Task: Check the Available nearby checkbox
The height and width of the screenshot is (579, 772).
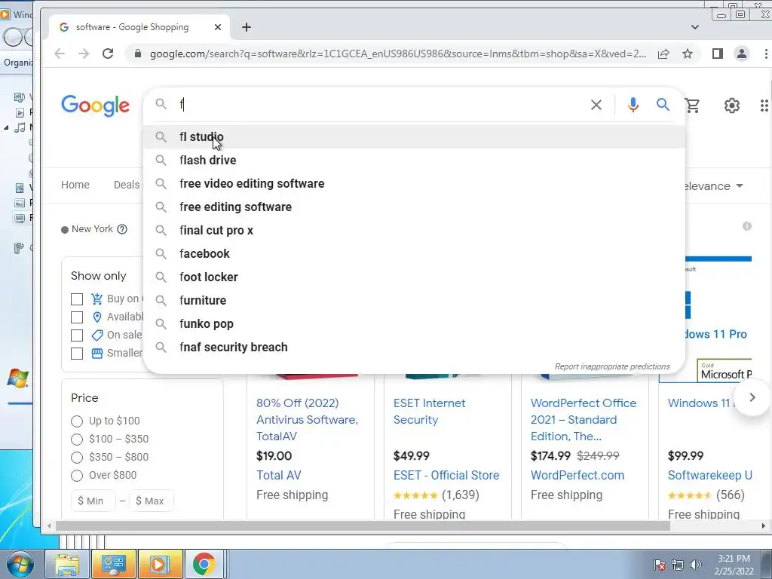Action: tap(77, 317)
